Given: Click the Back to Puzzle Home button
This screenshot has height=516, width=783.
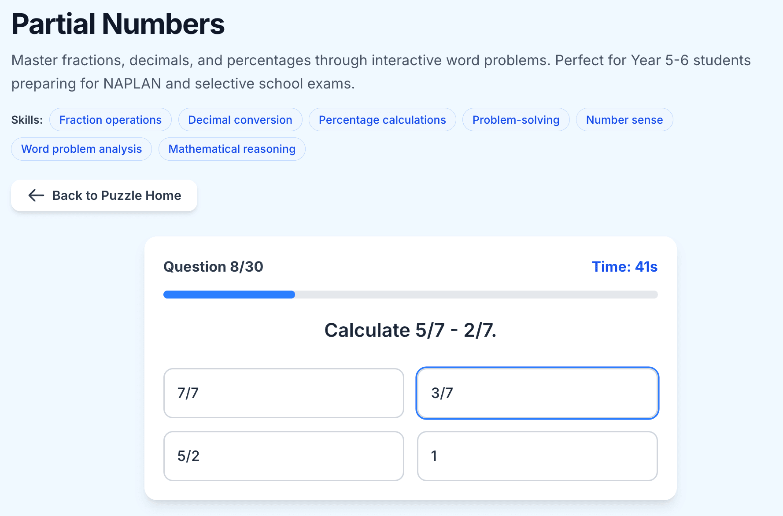Looking at the screenshot, I should tap(104, 195).
